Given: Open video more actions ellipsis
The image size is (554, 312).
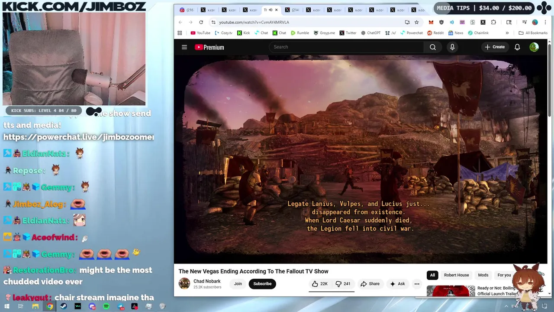Looking at the screenshot, I should coord(417,284).
